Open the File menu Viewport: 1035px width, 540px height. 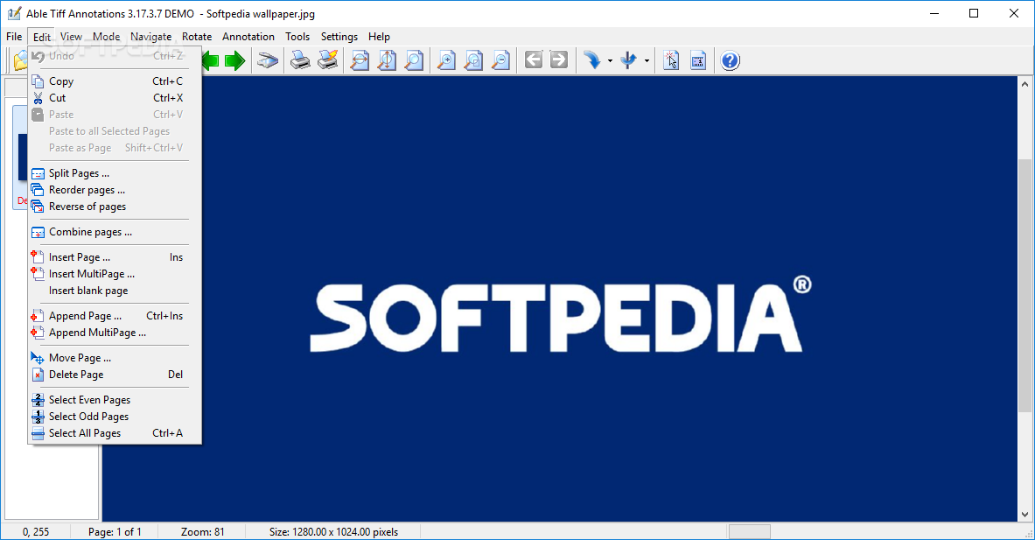click(x=15, y=36)
